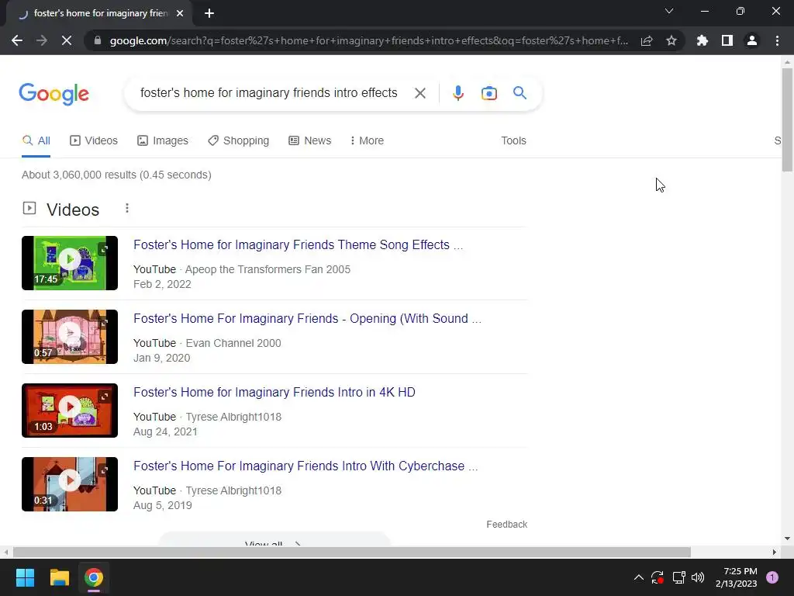The image size is (794, 596).
Task: Close the foster's home search tab
Action: pyautogui.click(x=180, y=13)
